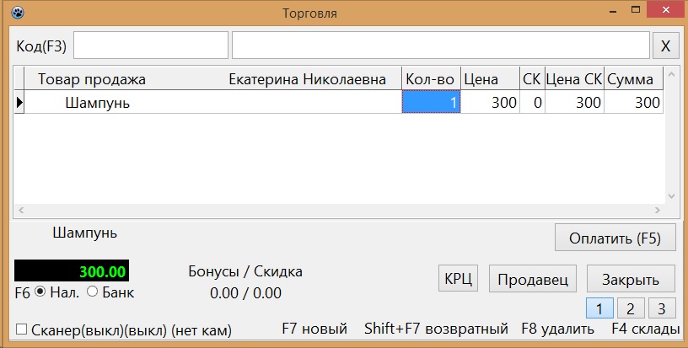
Task: Select the Нал. cash payment option
Action: [40, 292]
